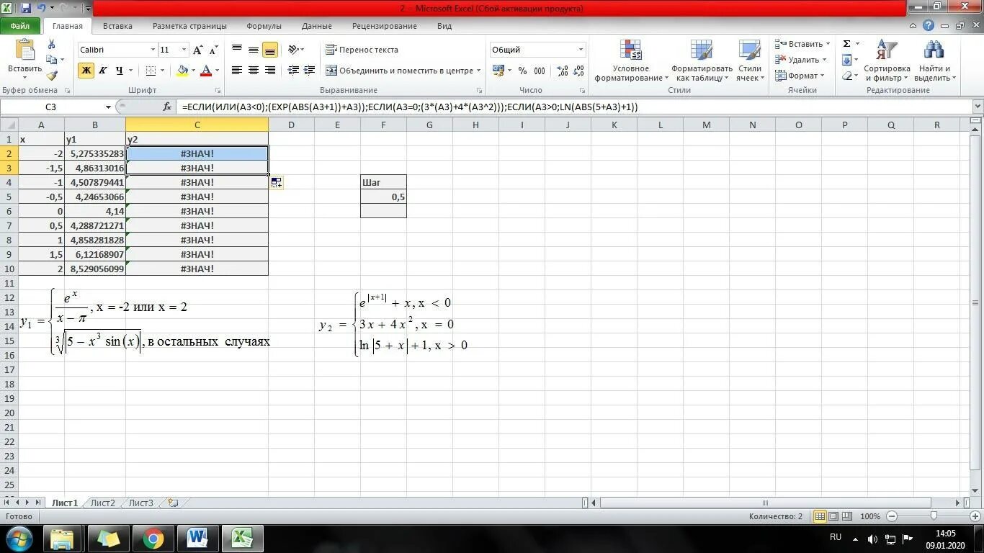Align cell text right
The image size is (984, 553).
270,71
